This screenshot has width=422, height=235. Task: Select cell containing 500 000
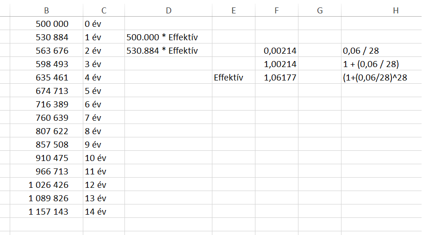pos(52,24)
